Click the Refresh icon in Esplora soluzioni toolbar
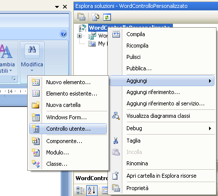Viewport: 218px width, 196px height. 107,17
